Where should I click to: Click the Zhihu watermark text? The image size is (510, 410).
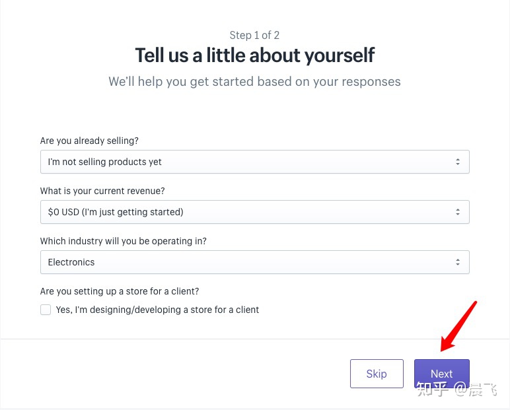(456, 390)
